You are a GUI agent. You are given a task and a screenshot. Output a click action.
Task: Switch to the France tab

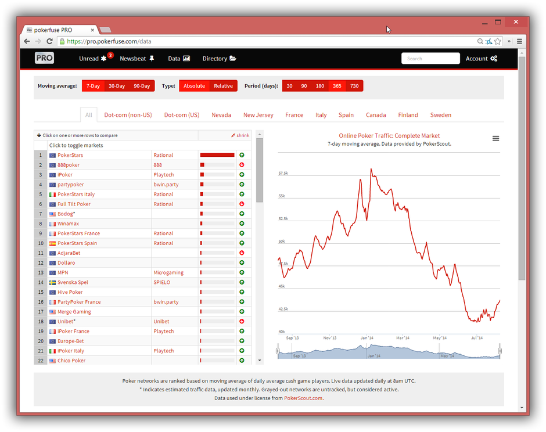[294, 115]
